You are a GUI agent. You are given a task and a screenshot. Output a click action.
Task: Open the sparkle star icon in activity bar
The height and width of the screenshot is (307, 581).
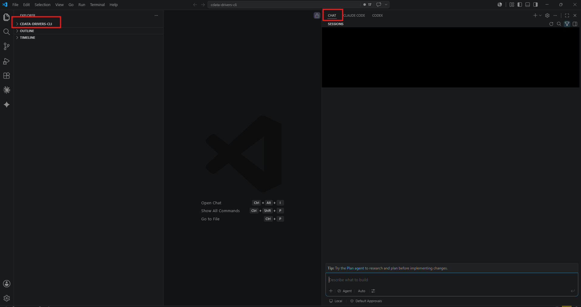coord(6,105)
